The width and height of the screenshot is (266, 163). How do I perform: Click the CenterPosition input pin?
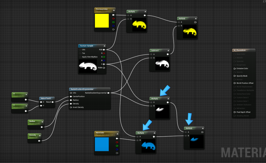coord(71,97)
